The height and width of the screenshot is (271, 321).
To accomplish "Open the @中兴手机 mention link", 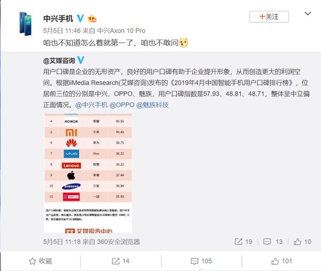I will 91,105.
